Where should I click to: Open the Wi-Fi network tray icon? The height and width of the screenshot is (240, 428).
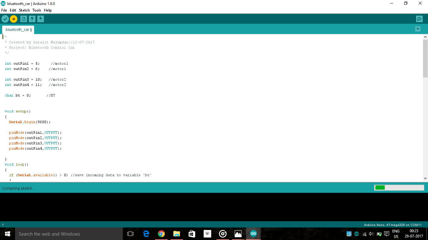click(x=364, y=233)
